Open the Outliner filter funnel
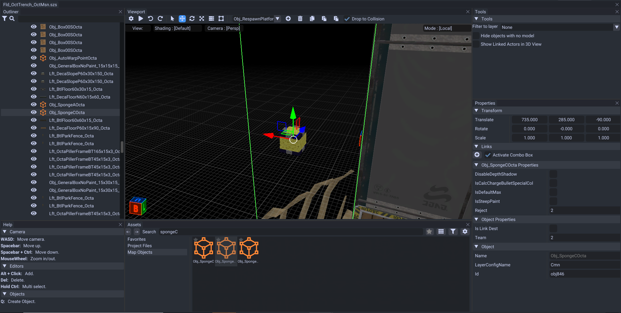 tap(5, 19)
